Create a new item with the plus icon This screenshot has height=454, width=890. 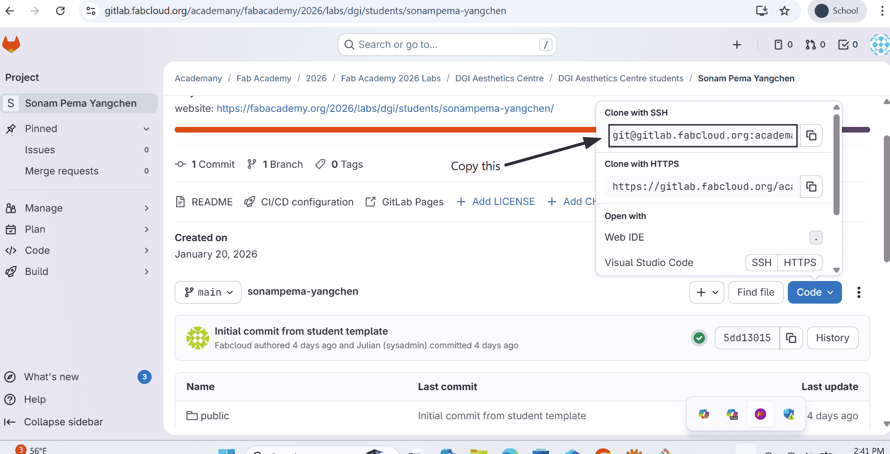click(x=737, y=44)
